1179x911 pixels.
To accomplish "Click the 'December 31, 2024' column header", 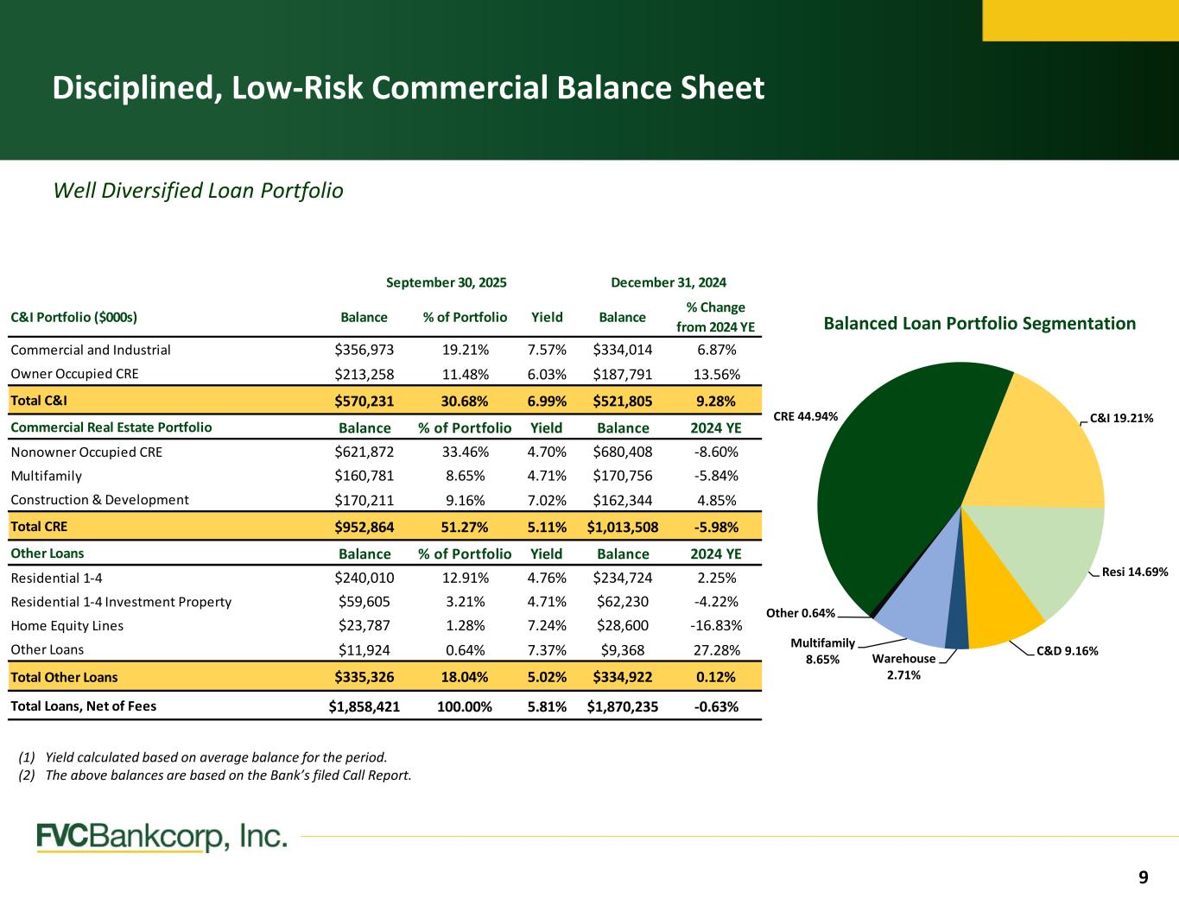I will point(668,282).
